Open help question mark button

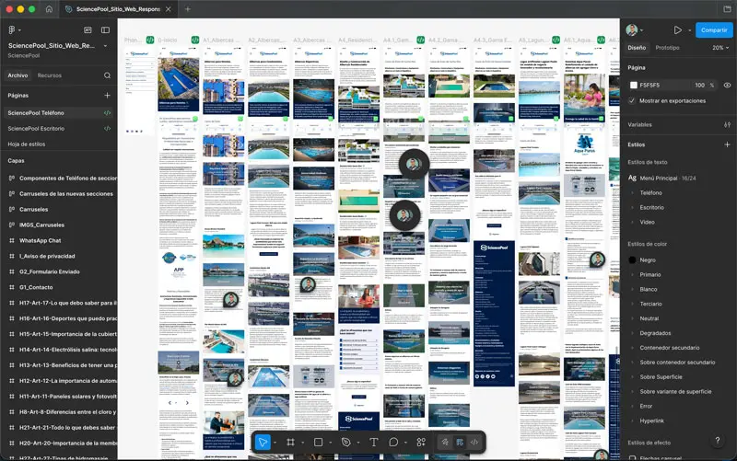[x=718, y=441]
